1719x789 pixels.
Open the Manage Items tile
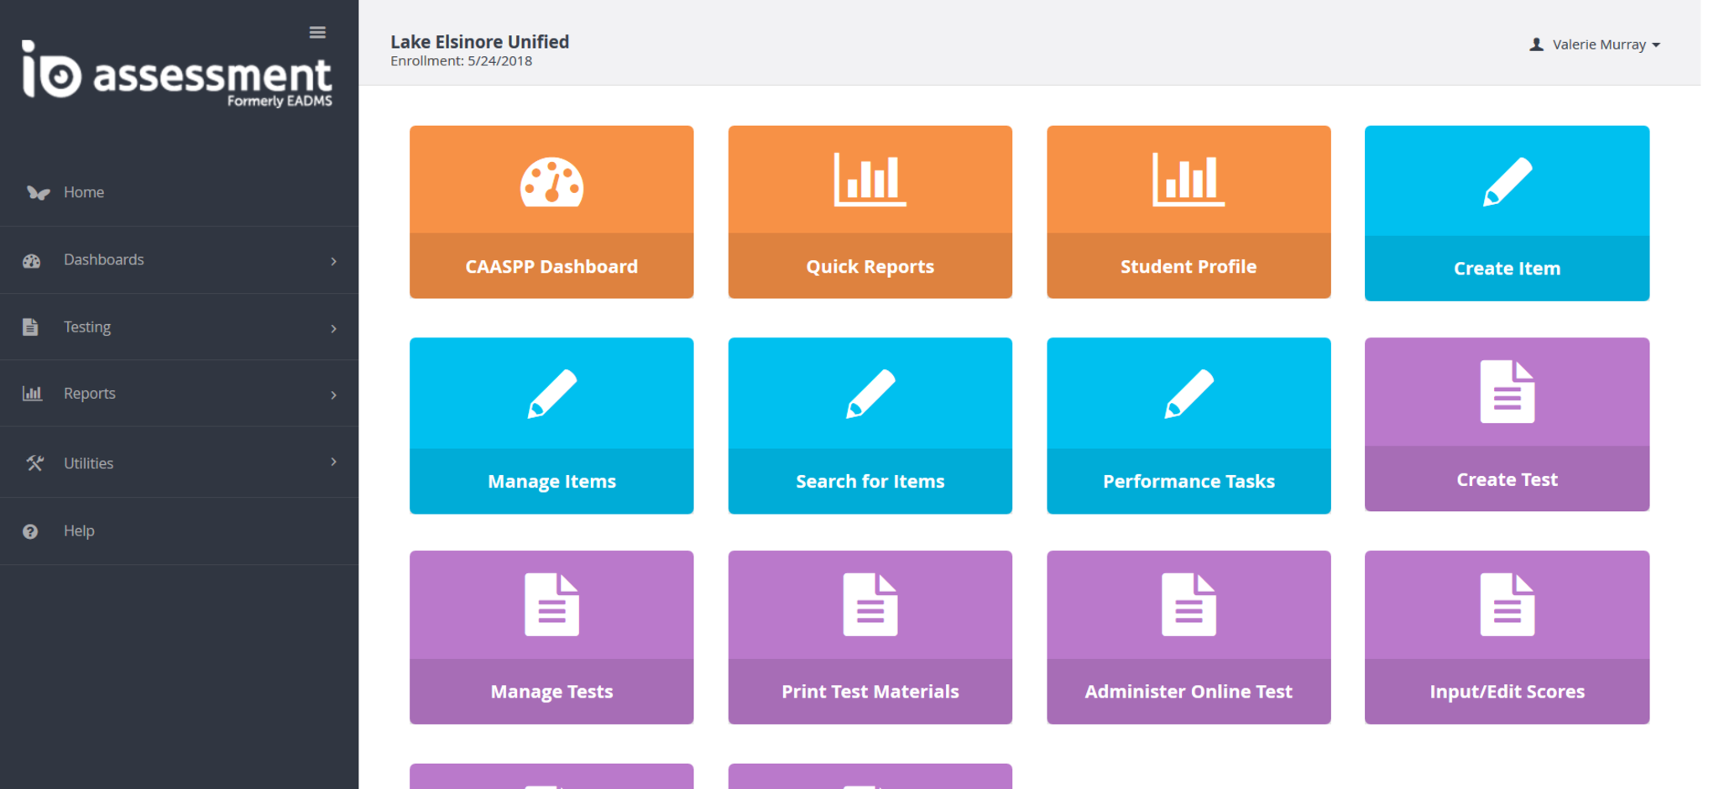[x=551, y=426]
